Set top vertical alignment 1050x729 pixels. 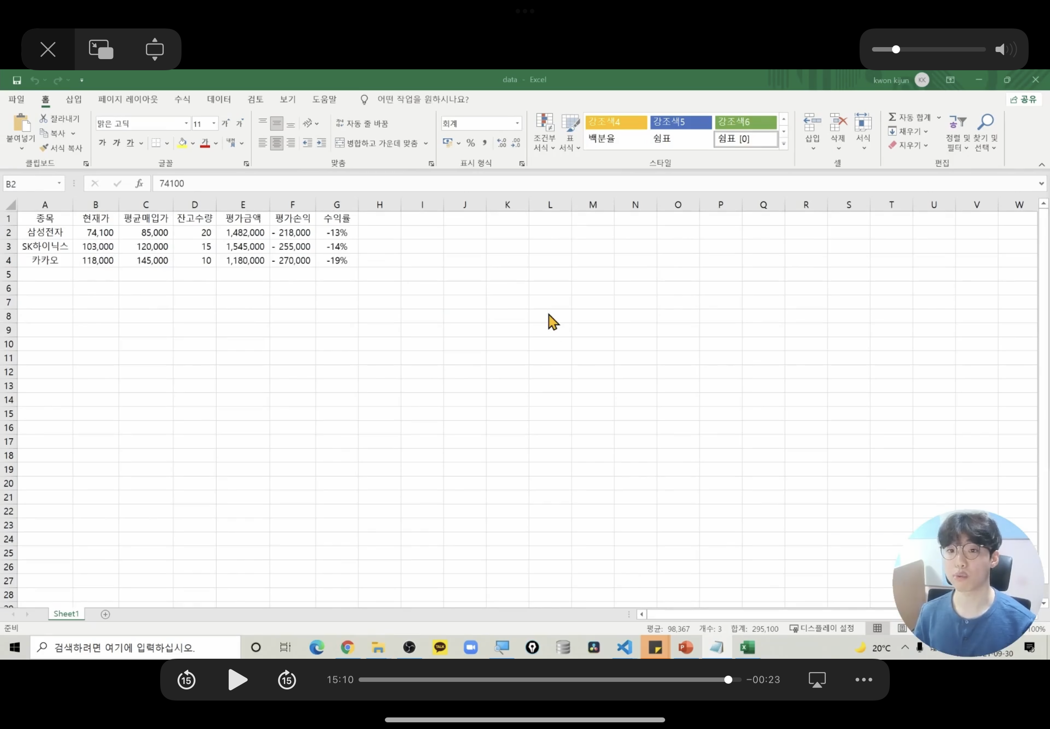coord(262,122)
